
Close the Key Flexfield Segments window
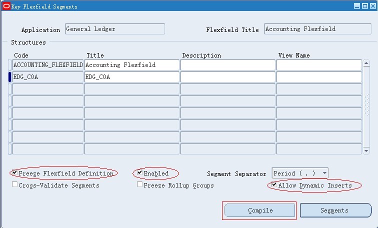pyautogui.click(x=372, y=6)
